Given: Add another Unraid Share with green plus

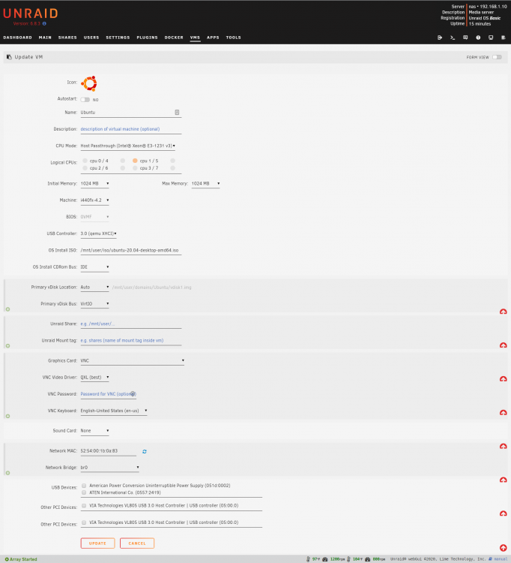Looking at the screenshot, I should click(x=7, y=346).
